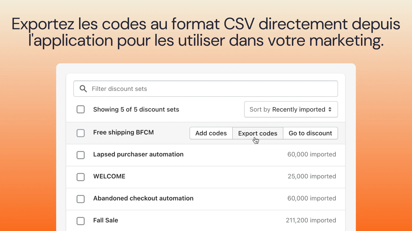
Task: Check the Free shipping BFCM checkbox
Action: click(81, 133)
